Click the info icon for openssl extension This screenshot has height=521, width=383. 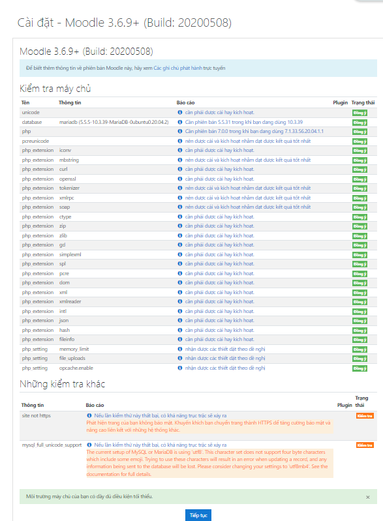coord(180,179)
